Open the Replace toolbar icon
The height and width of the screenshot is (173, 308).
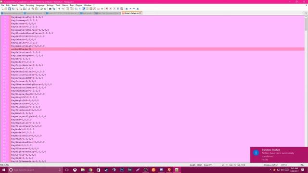click(54, 9)
